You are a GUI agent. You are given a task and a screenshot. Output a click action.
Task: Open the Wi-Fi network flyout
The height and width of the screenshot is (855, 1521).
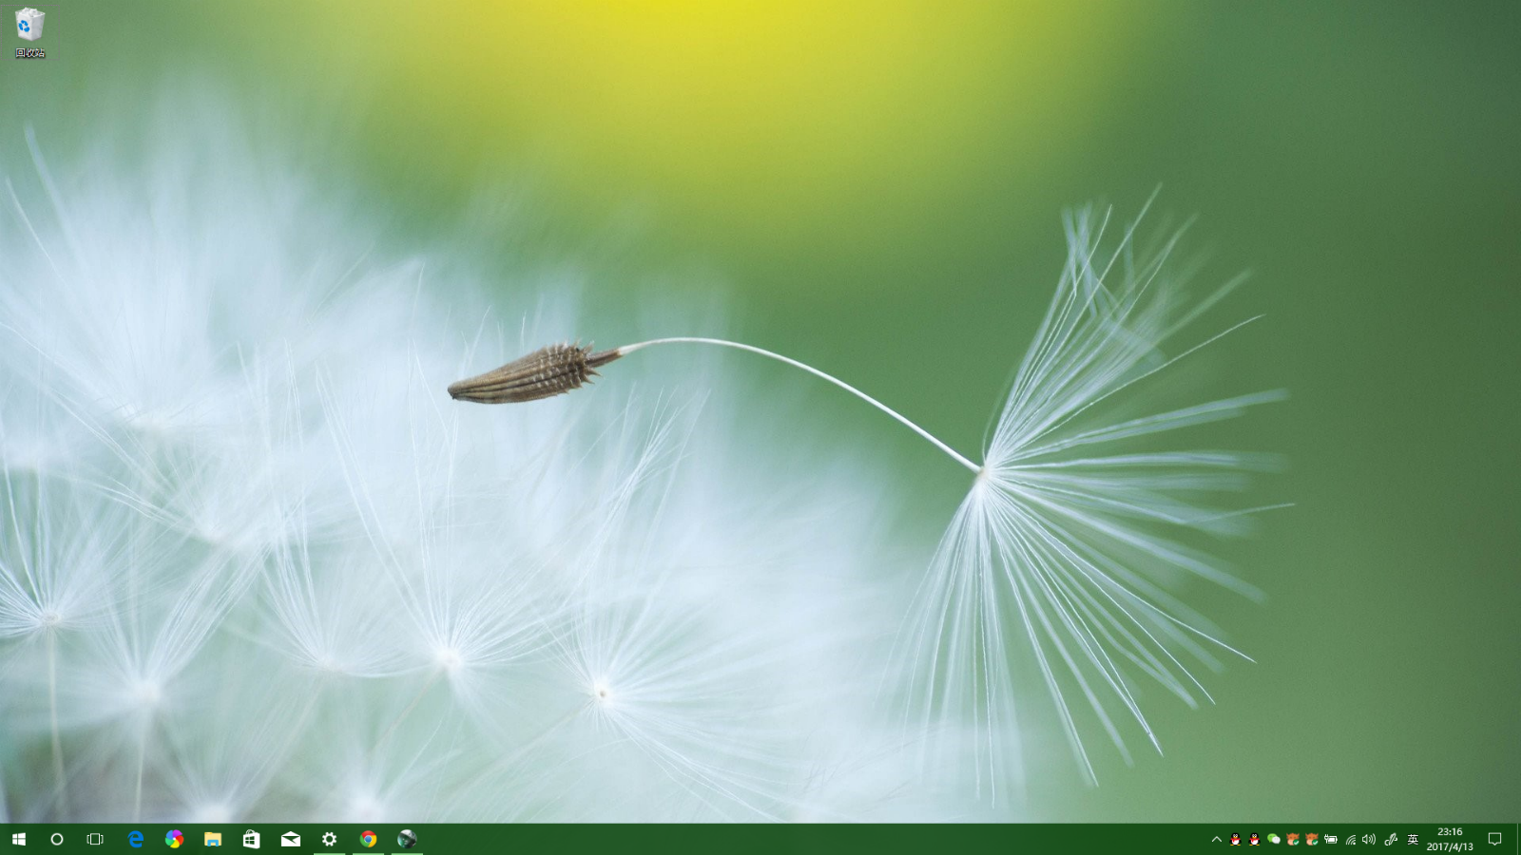tap(1350, 839)
